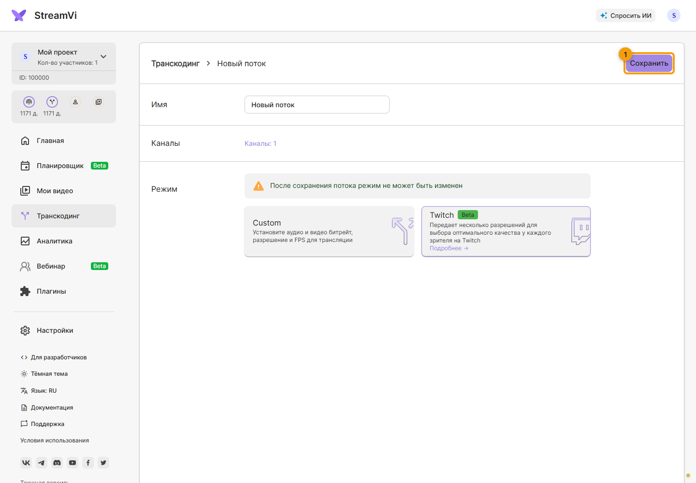
Task: Click the StreamVi butterfly logo
Action: pyautogui.click(x=19, y=15)
